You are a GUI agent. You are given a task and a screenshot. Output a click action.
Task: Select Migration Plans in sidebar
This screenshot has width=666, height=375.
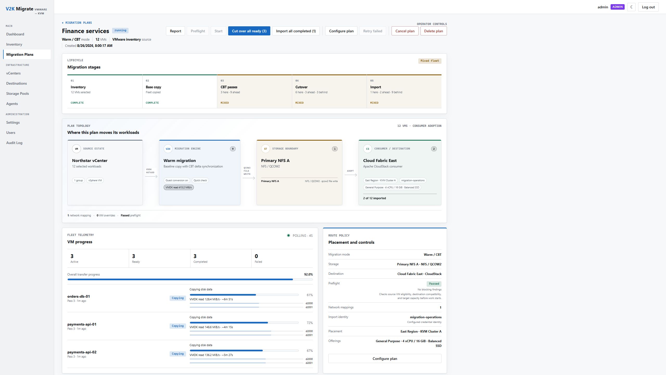(x=27, y=54)
